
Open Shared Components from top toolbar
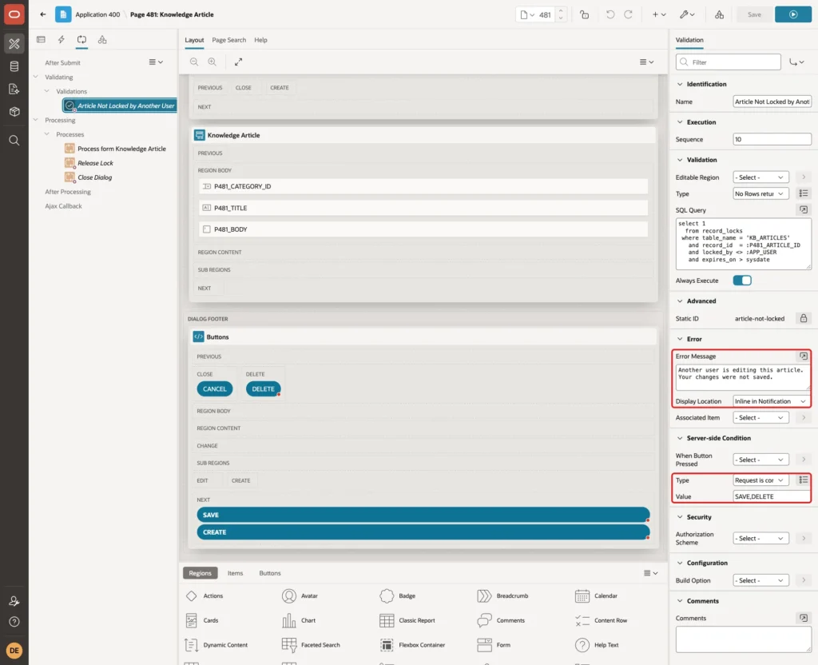tap(720, 14)
